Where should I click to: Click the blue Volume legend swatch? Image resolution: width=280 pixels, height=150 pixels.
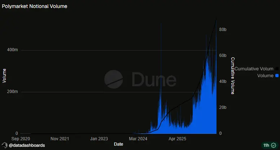277,76
